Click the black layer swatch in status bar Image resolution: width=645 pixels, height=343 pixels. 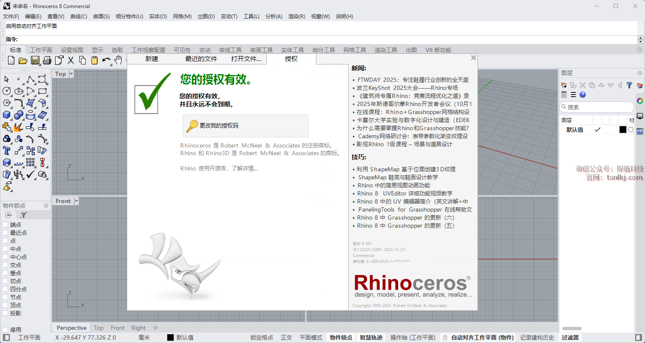pos(170,337)
